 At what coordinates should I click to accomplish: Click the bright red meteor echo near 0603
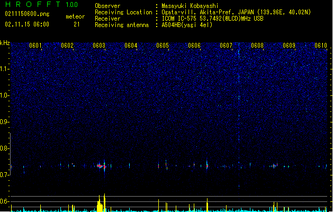(x=100, y=166)
